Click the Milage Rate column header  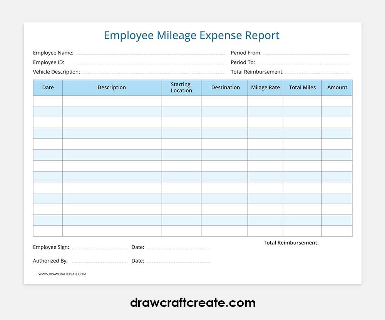click(x=265, y=88)
